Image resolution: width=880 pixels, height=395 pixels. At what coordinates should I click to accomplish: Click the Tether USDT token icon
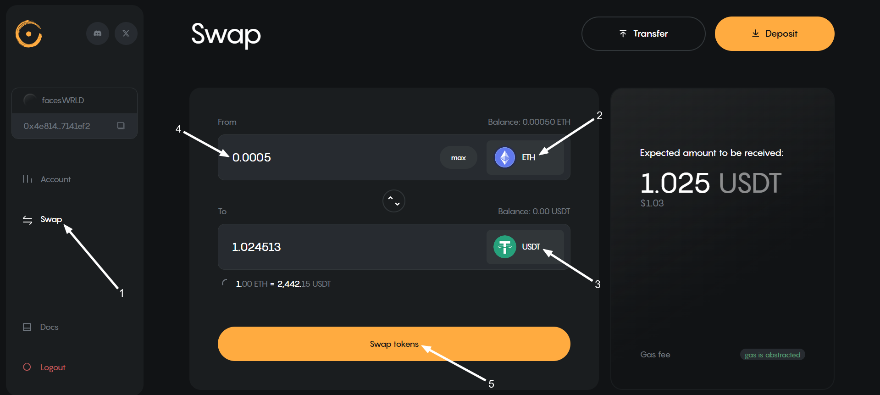click(505, 247)
